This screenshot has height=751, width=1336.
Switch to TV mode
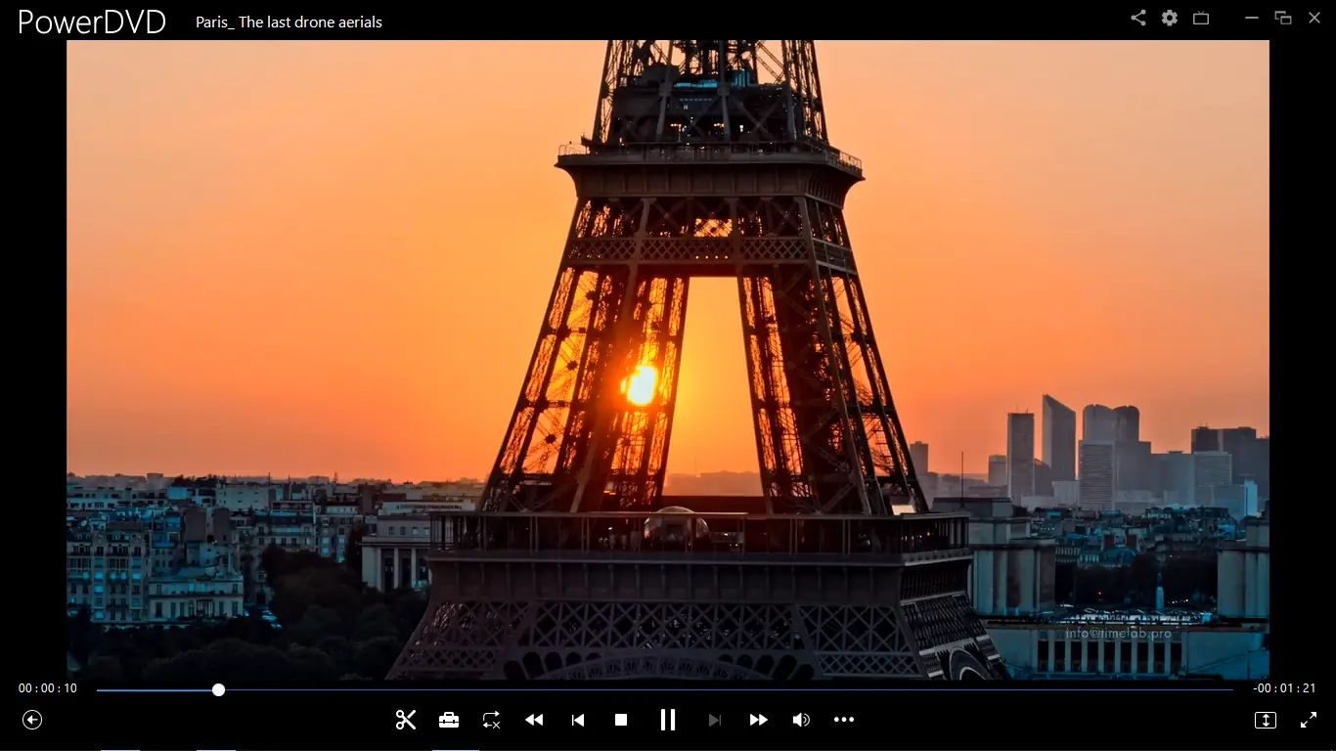tap(1201, 18)
